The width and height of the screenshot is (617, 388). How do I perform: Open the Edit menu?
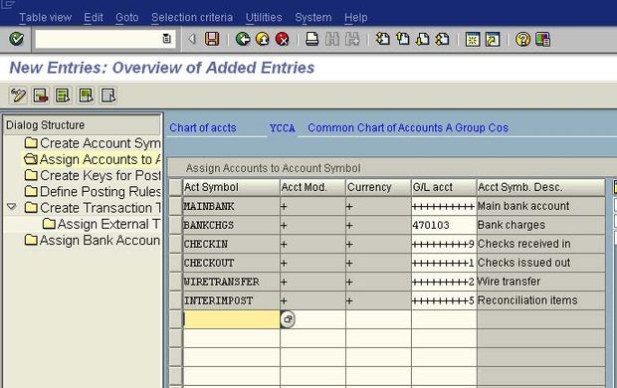94,17
